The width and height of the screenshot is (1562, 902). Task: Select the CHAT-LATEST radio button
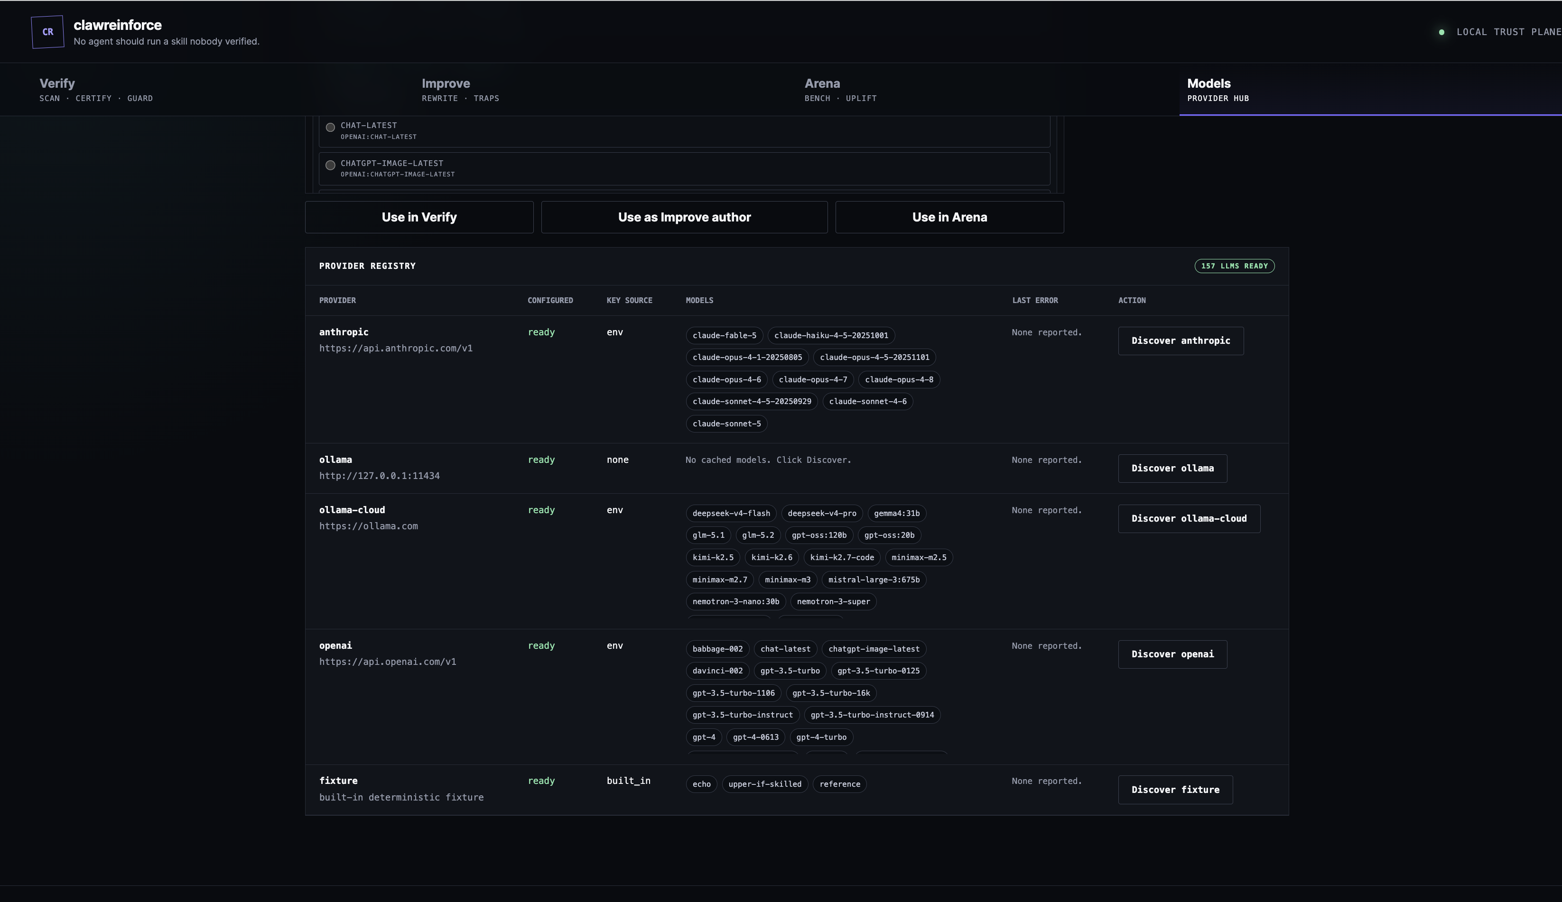[330, 127]
